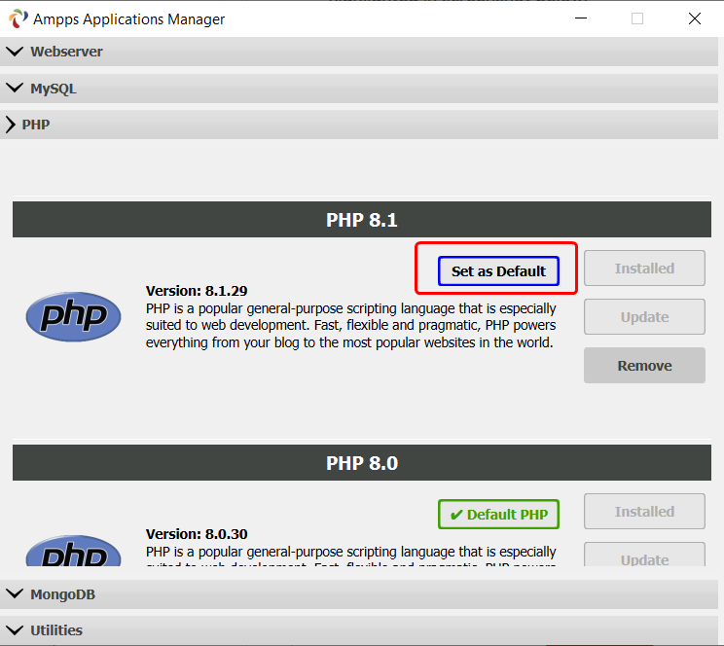Click the Installed button for PHP 8.0

644,511
